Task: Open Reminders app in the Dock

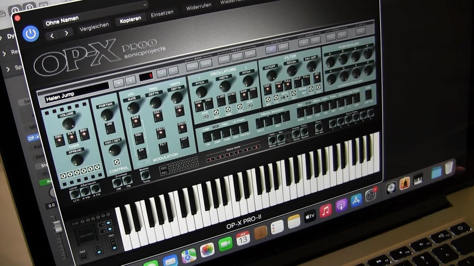Action: 277,226
